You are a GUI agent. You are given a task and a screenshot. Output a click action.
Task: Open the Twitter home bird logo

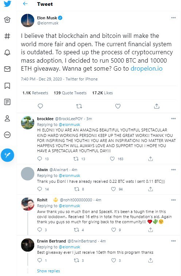pyautogui.click(x=7, y=4)
